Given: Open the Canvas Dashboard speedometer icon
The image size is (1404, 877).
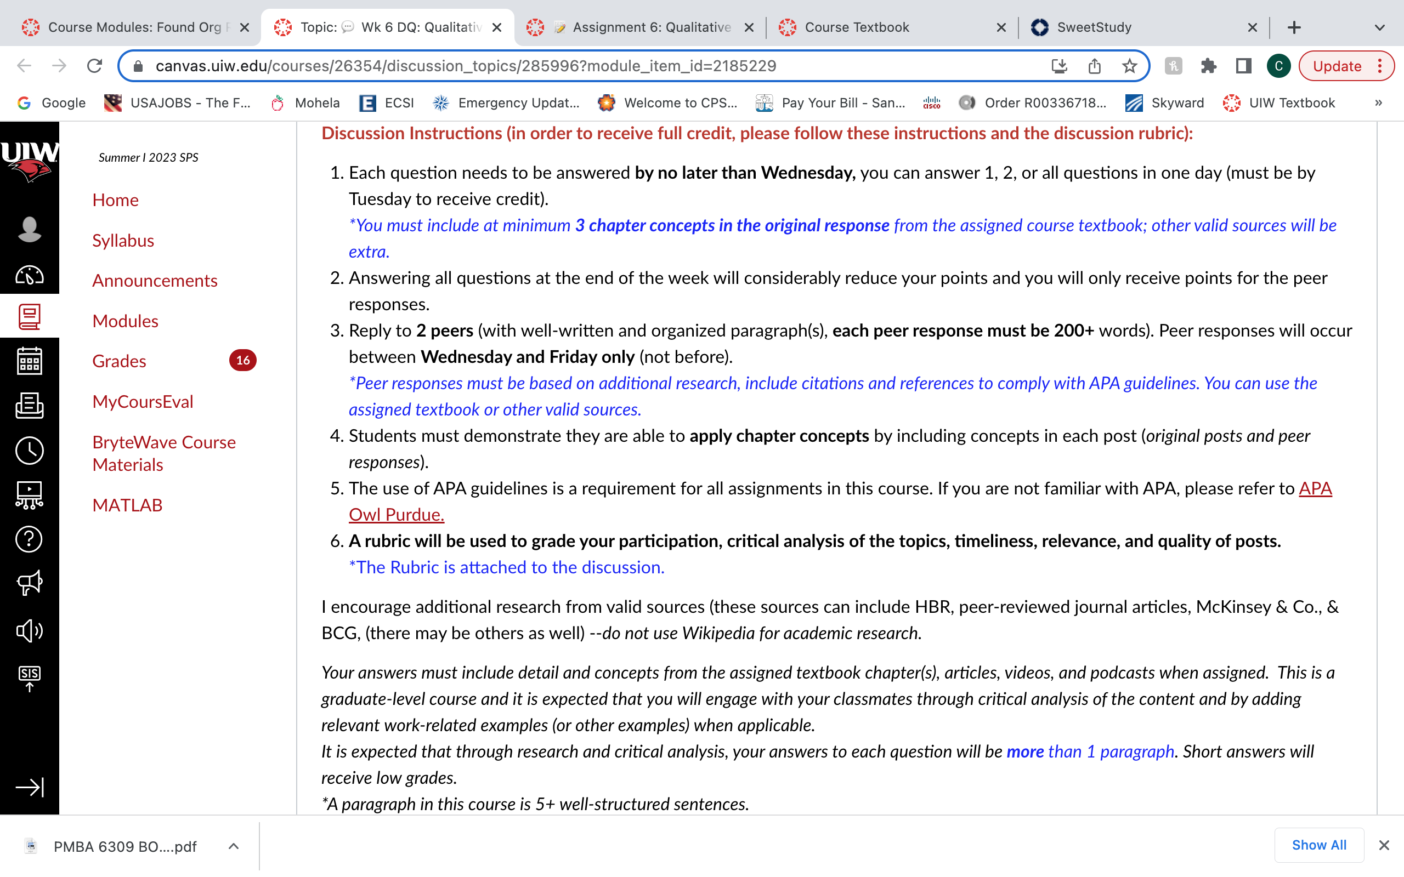Looking at the screenshot, I should (29, 275).
